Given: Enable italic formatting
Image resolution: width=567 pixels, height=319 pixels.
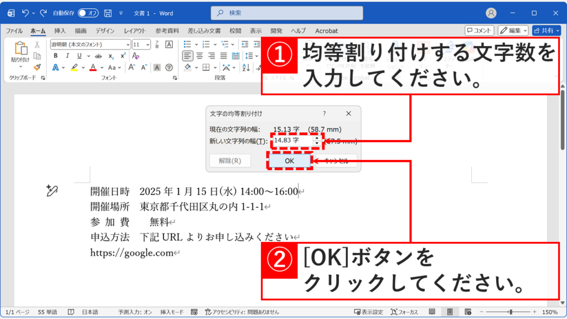Looking at the screenshot, I should click(x=68, y=55).
